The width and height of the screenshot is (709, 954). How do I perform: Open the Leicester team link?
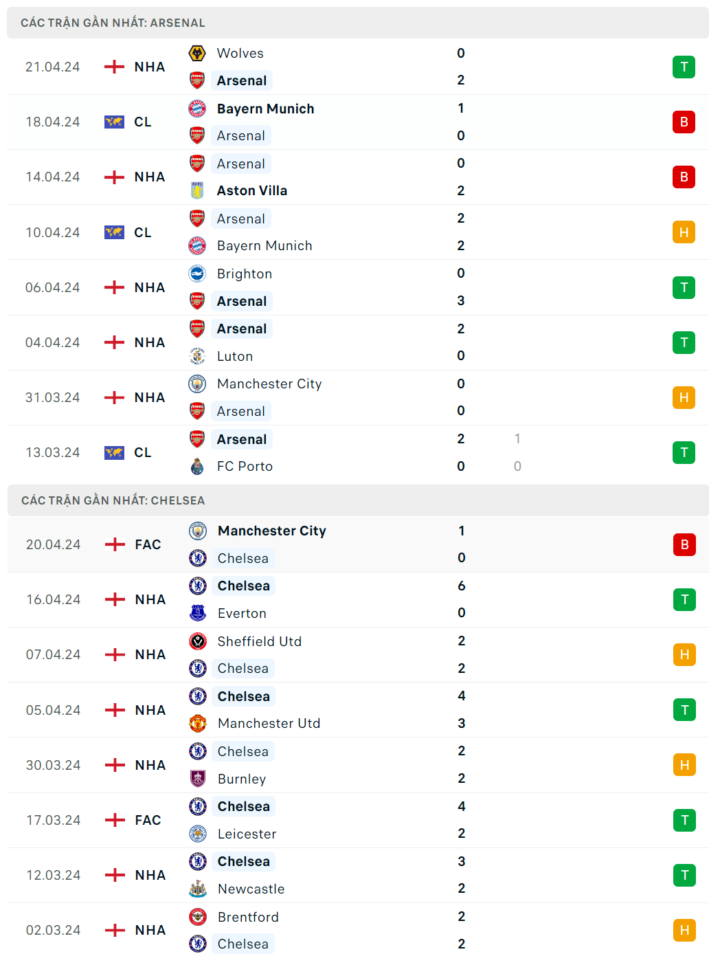[247, 834]
